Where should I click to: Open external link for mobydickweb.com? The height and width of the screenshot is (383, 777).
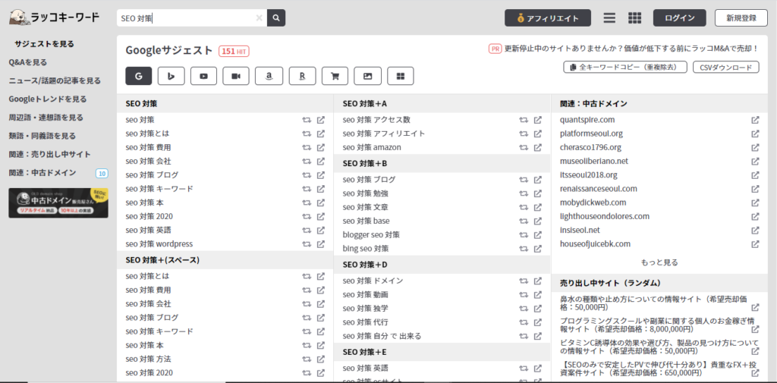point(755,202)
